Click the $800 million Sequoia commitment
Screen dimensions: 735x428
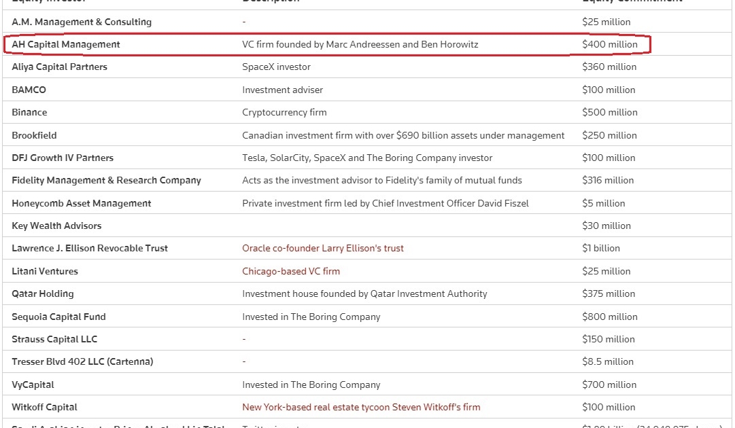pyautogui.click(x=609, y=317)
